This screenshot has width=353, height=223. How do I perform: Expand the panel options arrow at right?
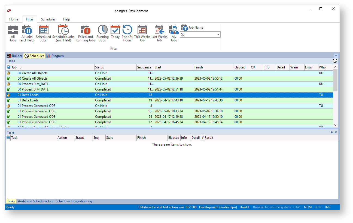[336, 56]
